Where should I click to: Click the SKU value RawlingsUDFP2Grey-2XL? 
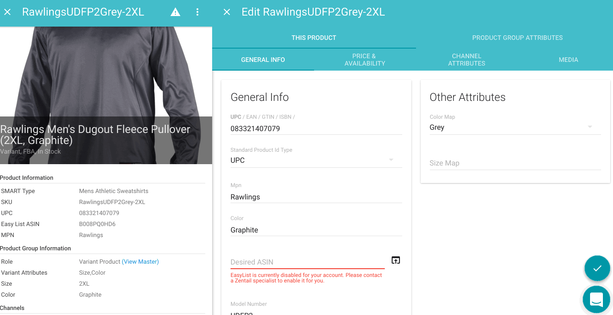coord(112,202)
